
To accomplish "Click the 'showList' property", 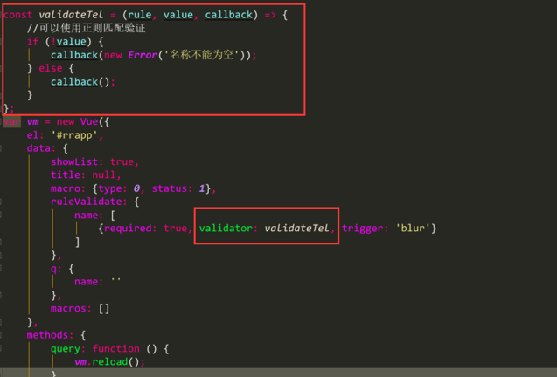I will click(74, 161).
